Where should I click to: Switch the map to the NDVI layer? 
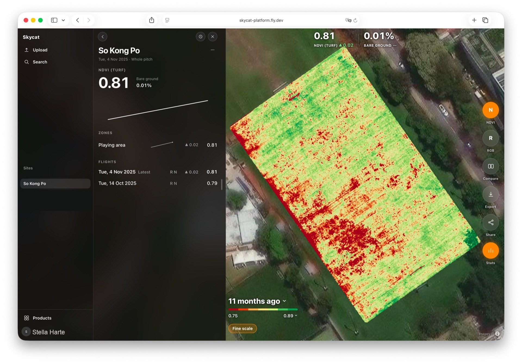point(490,110)
